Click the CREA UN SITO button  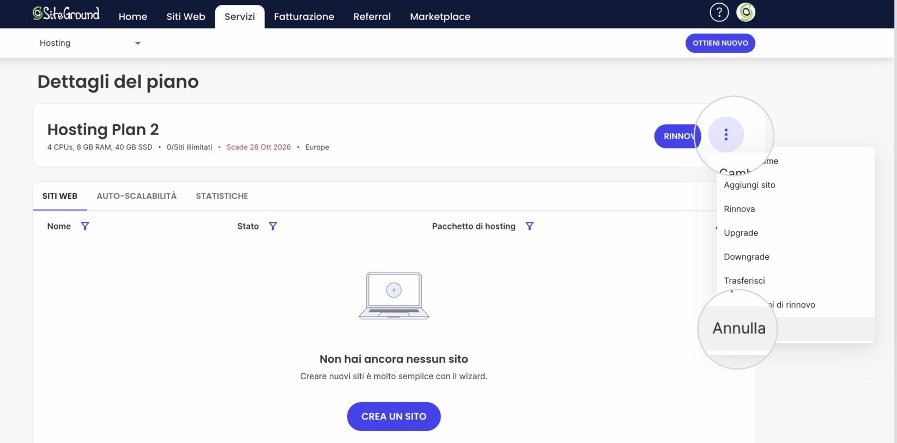point(394,416)
